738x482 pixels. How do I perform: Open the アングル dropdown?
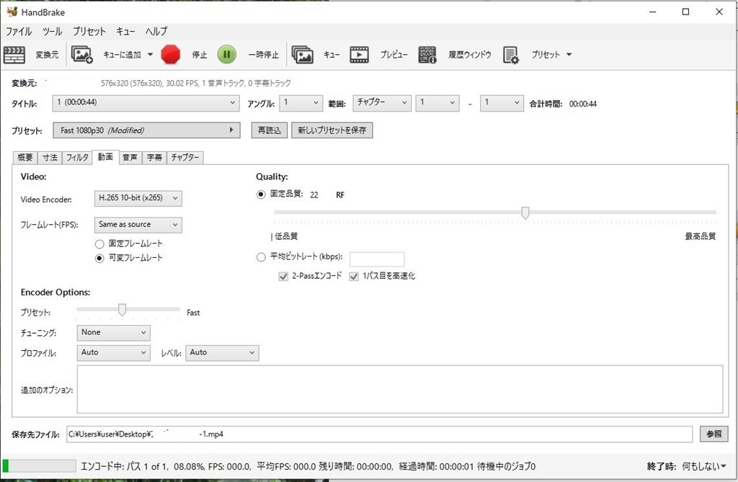301,103
